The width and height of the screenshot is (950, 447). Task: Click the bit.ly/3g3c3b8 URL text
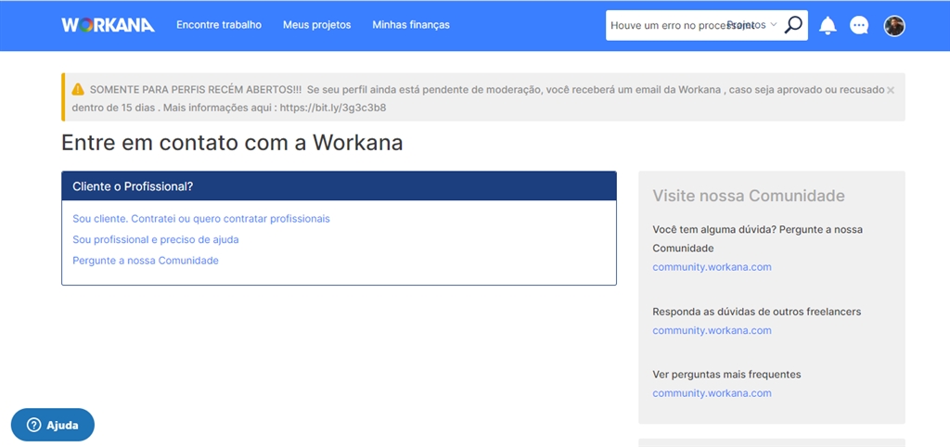[333, 108]
